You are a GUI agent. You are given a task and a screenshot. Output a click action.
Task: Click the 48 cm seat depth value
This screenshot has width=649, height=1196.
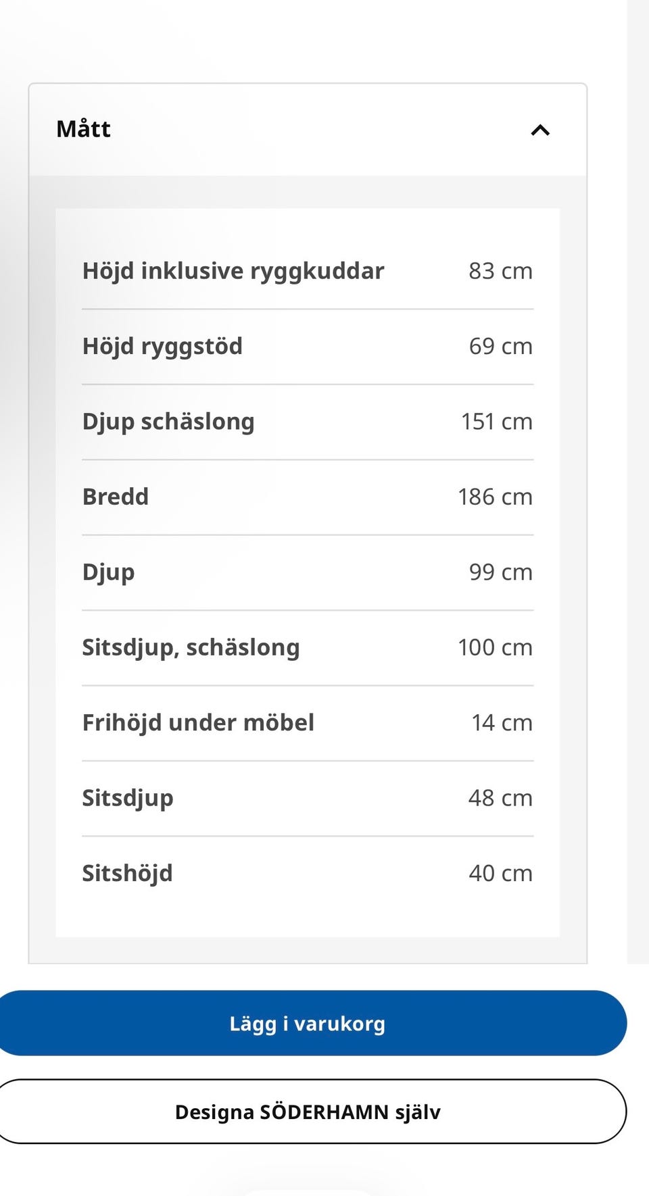pyautogui.click(x=500, y=798)
